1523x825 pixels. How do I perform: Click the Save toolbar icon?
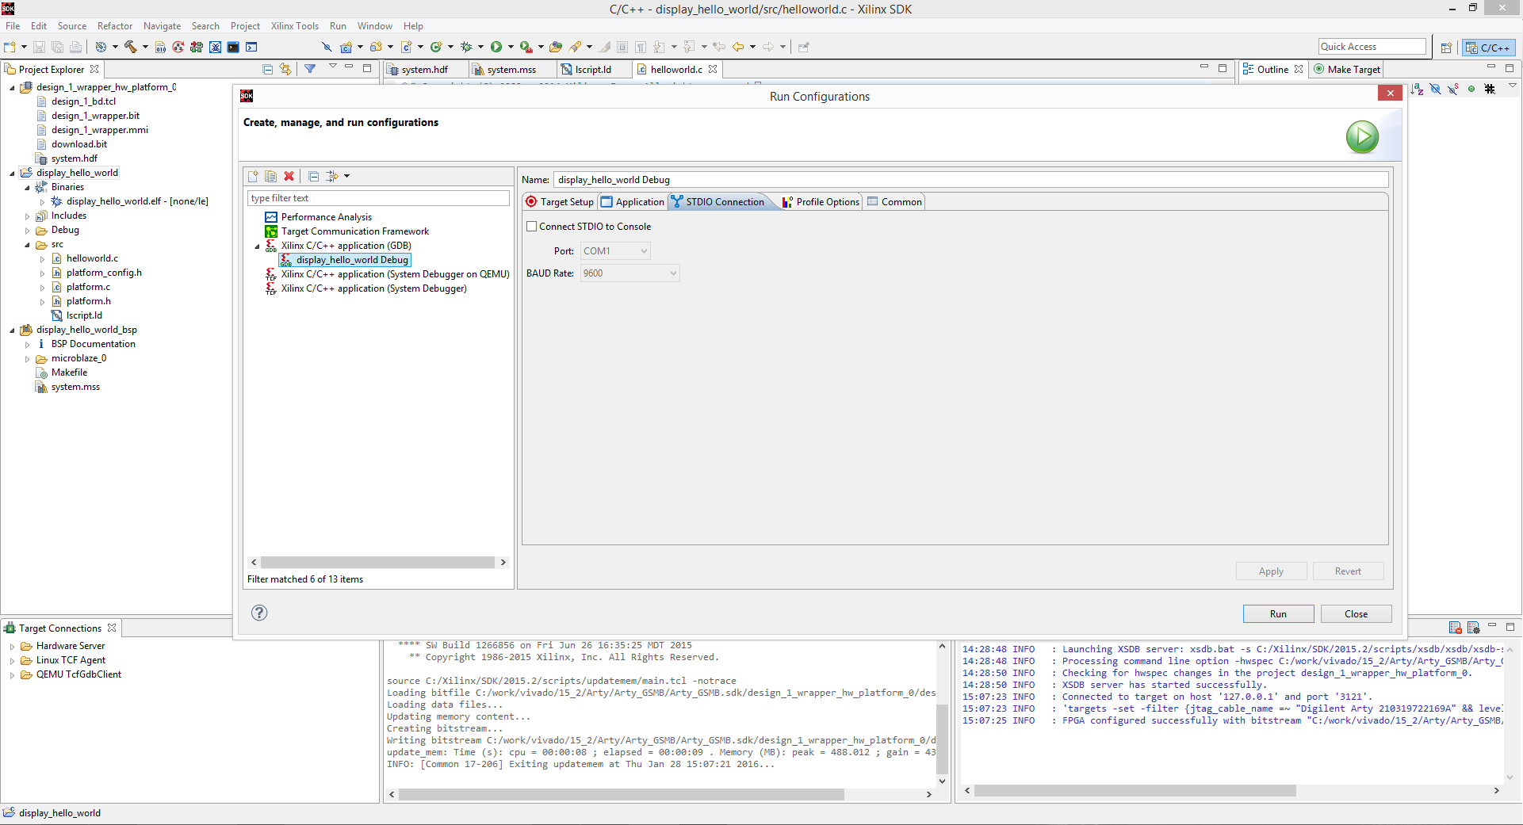pos(39,47)
